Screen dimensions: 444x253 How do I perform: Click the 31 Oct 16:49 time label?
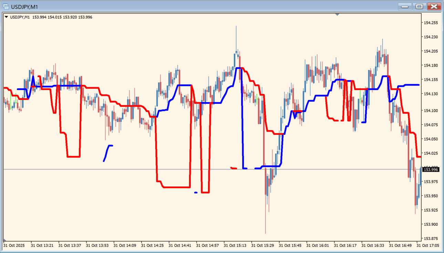tap(400, 246)
